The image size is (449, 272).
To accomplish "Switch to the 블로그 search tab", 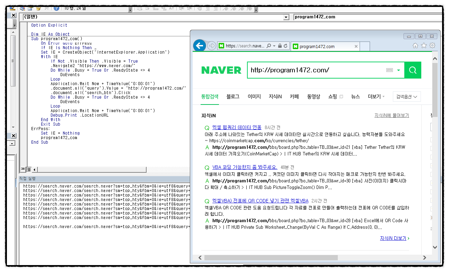I will 233,97.
